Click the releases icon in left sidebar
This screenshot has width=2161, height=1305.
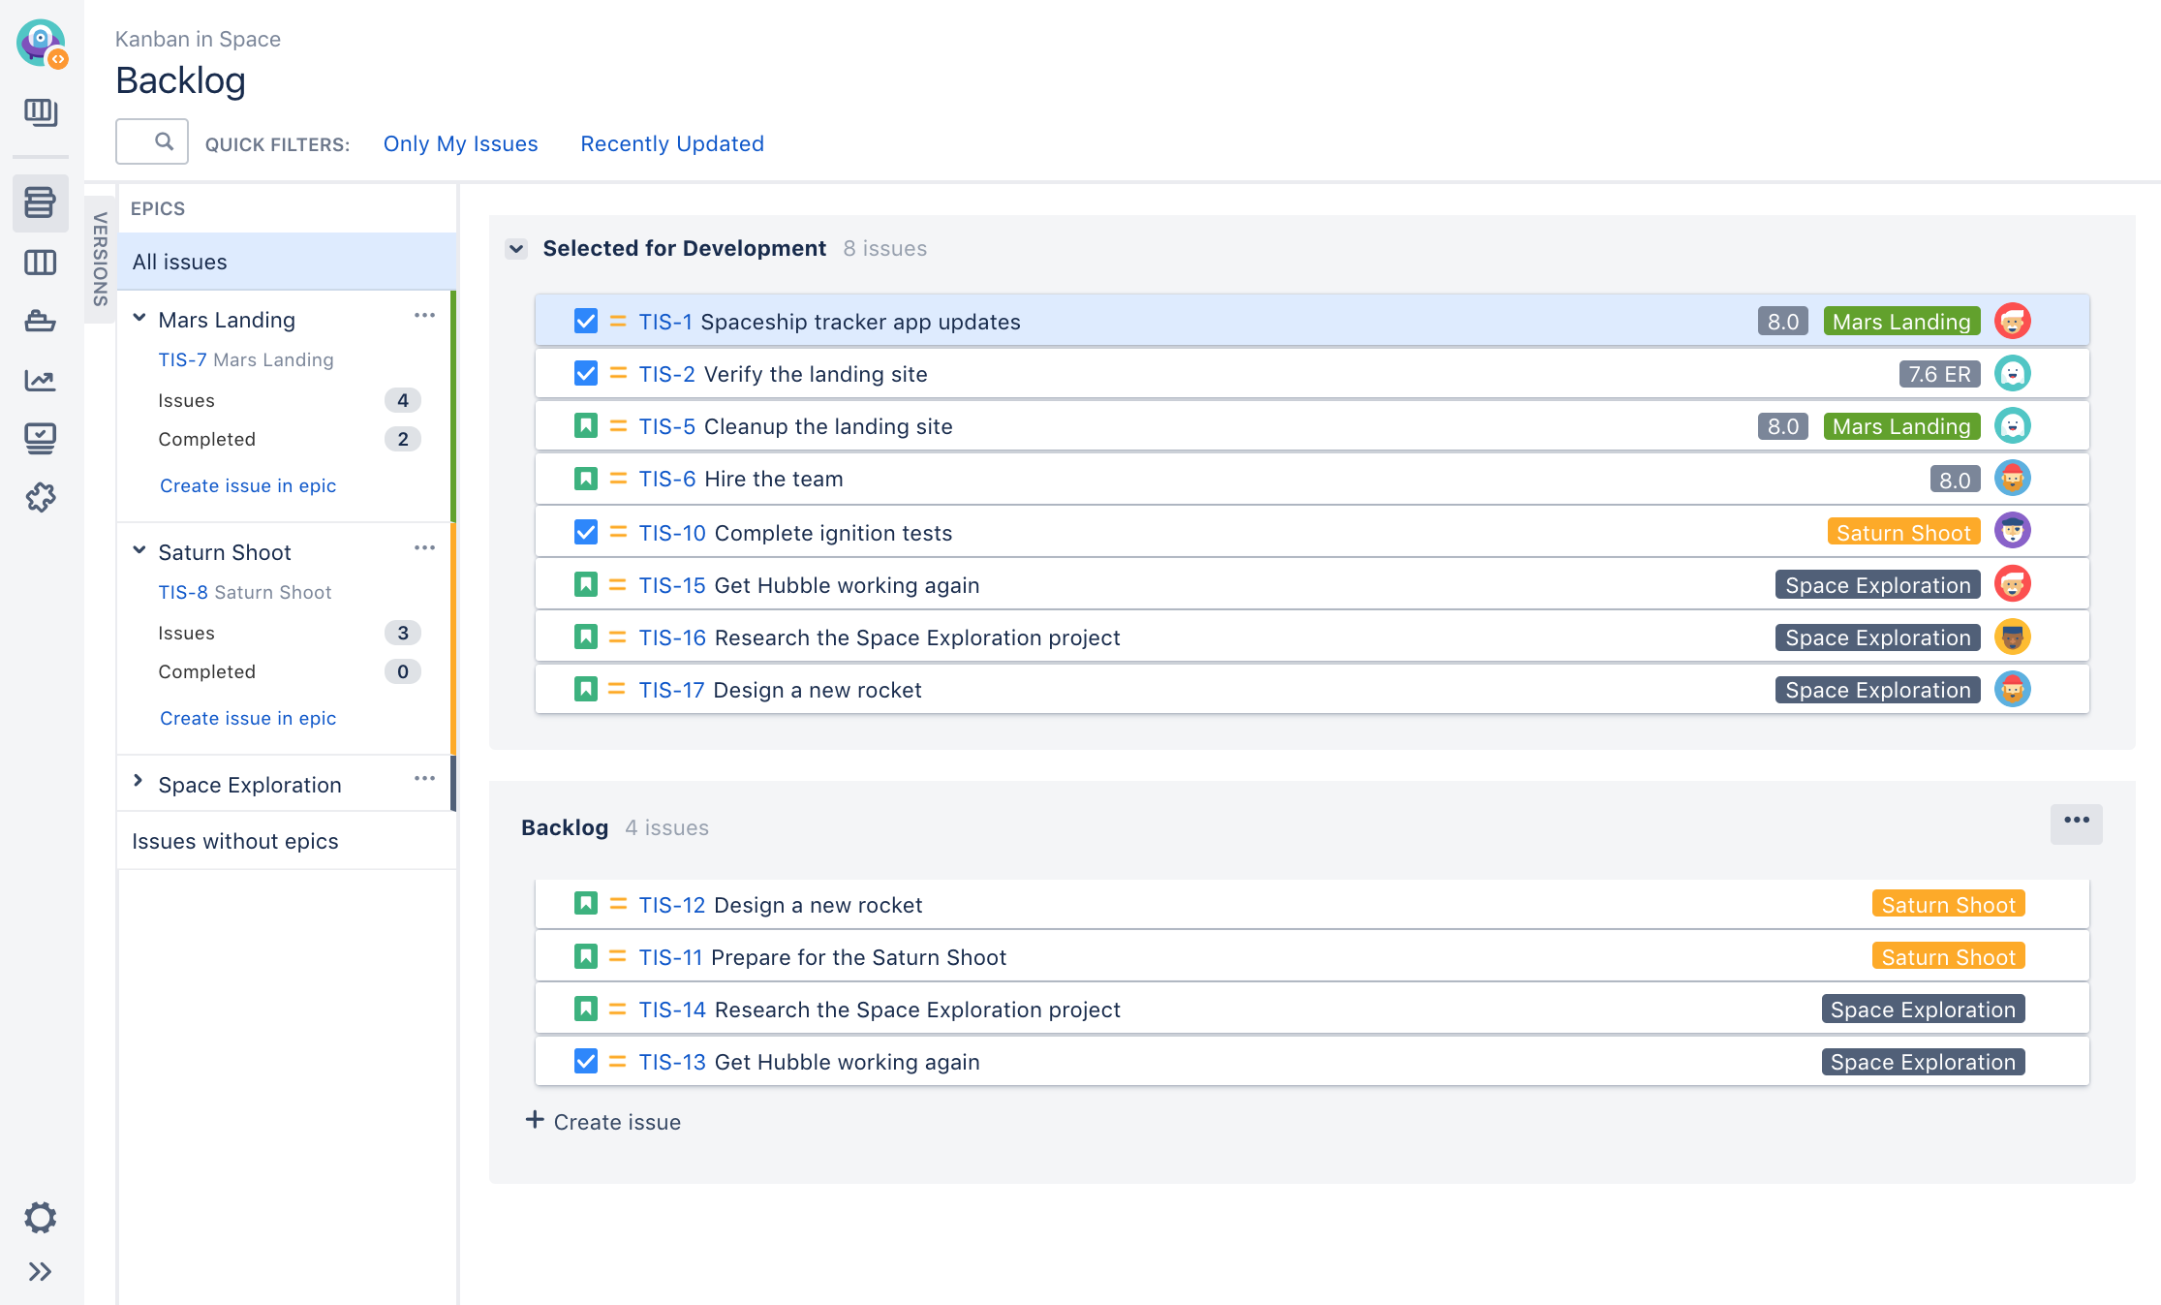click(x=42, y=320)
